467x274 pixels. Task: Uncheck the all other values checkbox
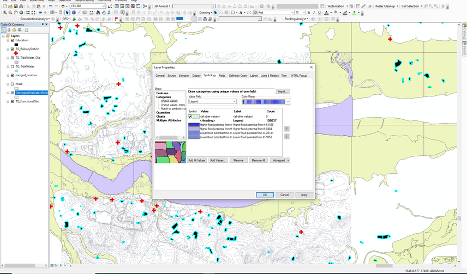tap(190, 117)
